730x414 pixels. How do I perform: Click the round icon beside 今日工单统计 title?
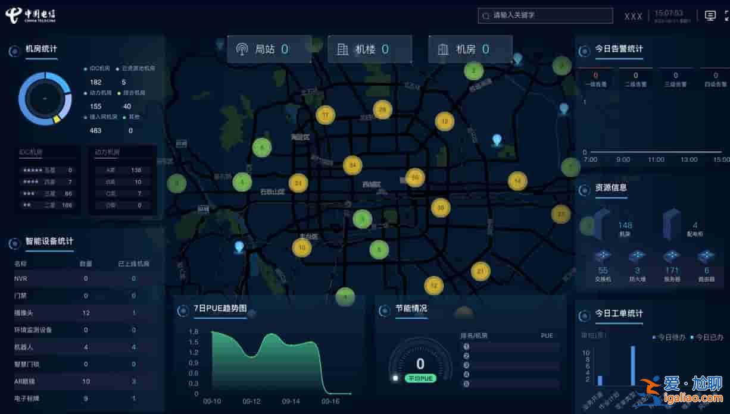pyautogui.click(x=584, y=315)
